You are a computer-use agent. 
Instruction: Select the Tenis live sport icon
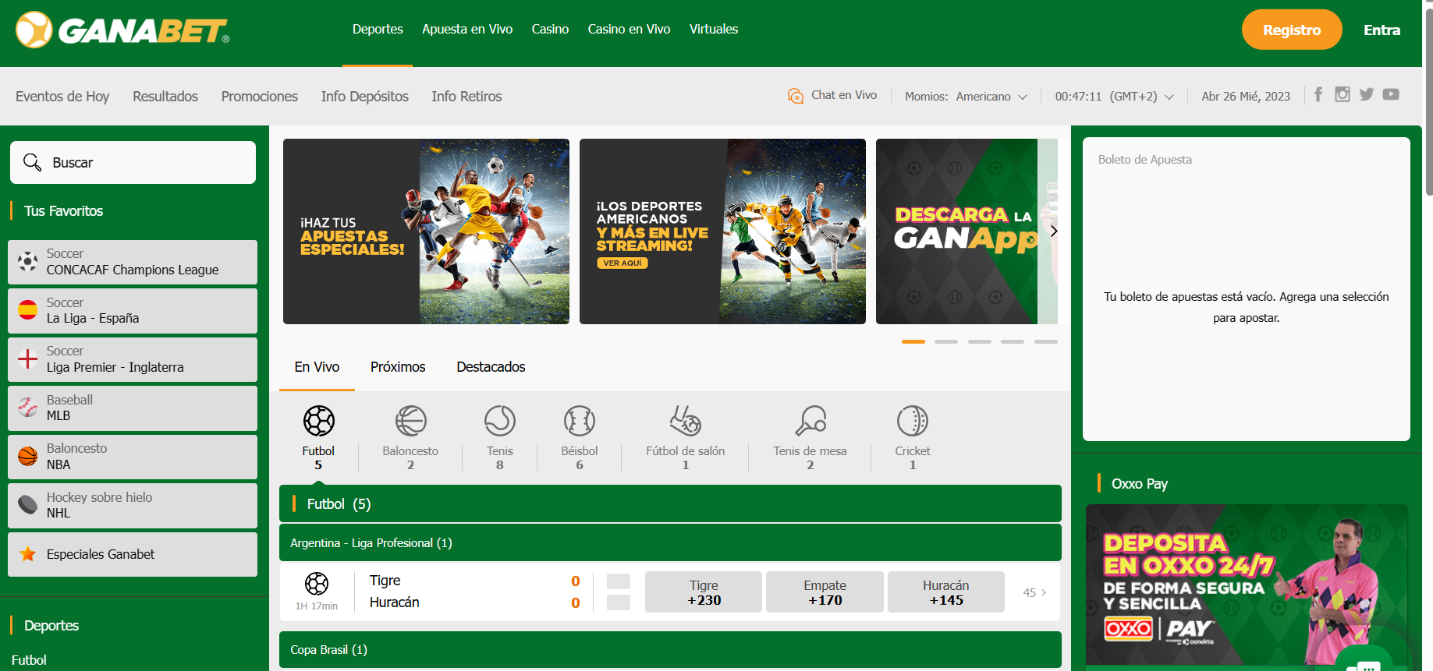click(500, 421)
